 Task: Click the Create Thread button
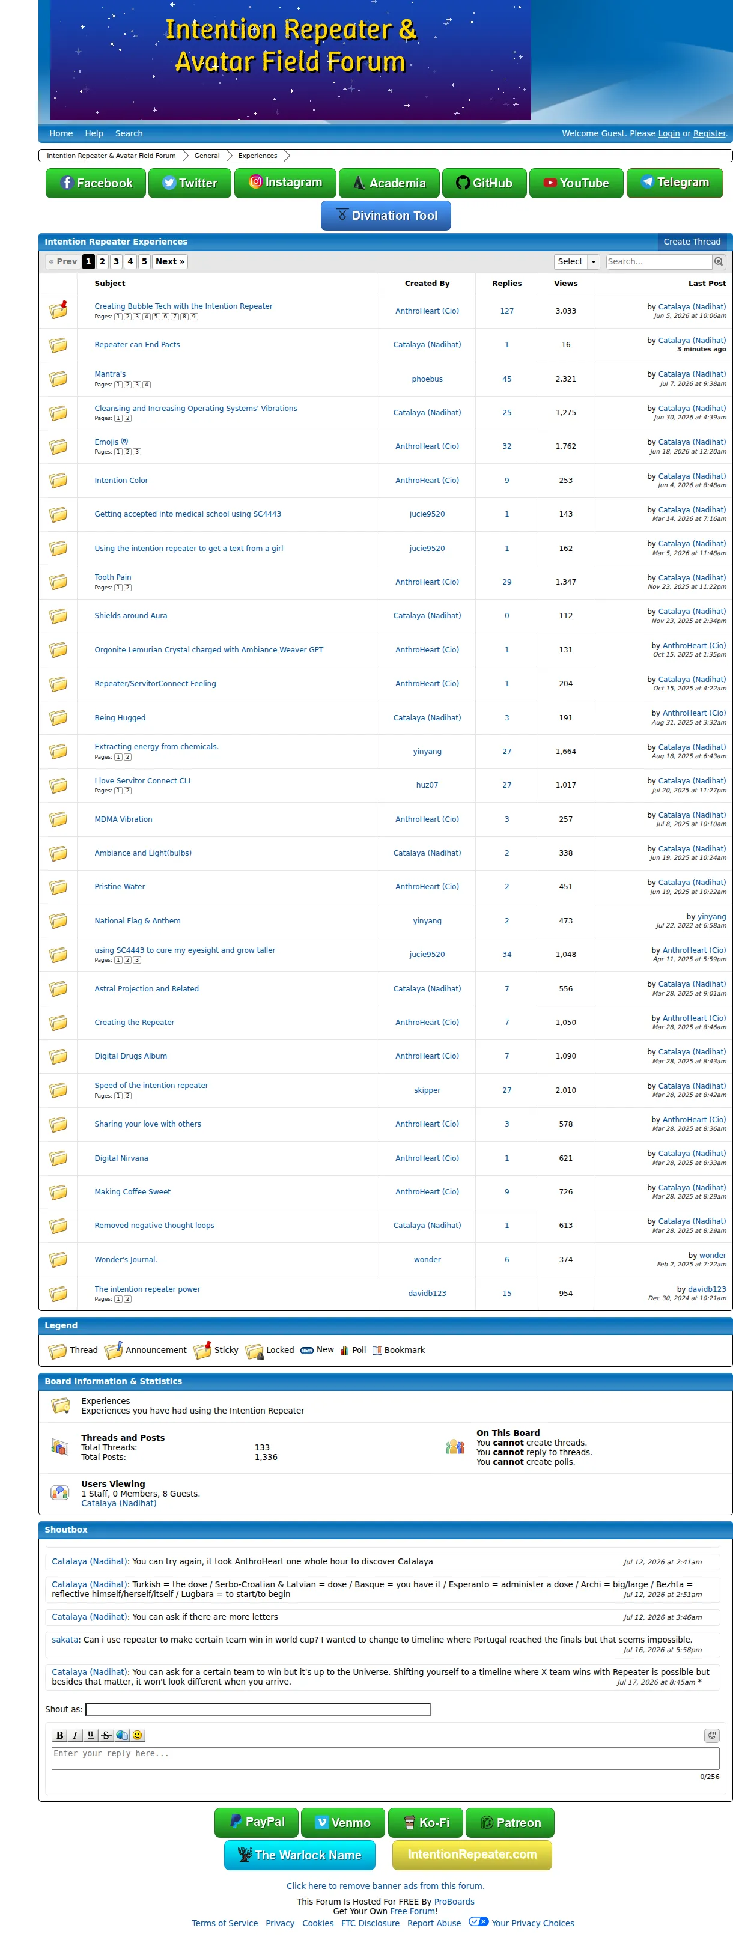click(692, 242)
